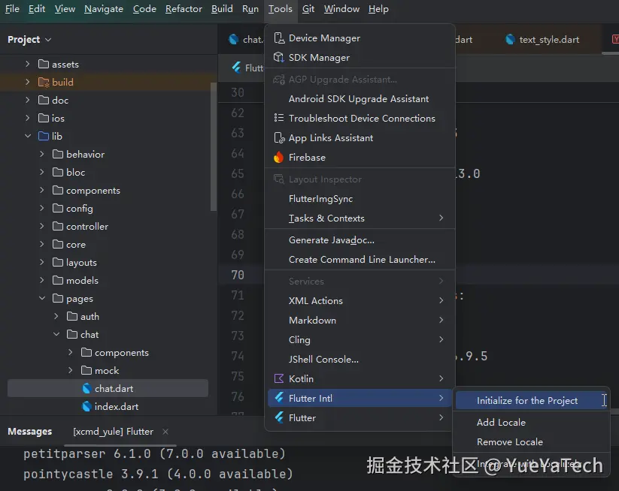
Task: Click the Flutter Intl logo icon
Action: point(279,398)
